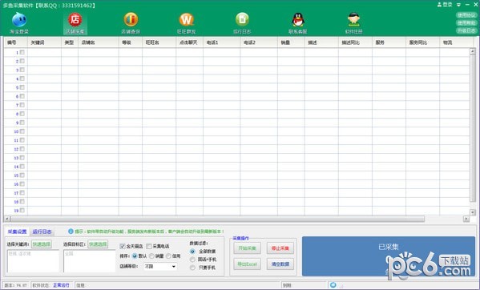Click the 编号 column header

coord(16,42)
